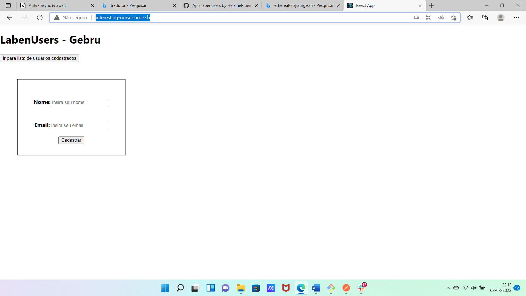
Task: Close the ethereal-spy.surge.sh tab
Action: pyautogui.click(x=338, y=5)
